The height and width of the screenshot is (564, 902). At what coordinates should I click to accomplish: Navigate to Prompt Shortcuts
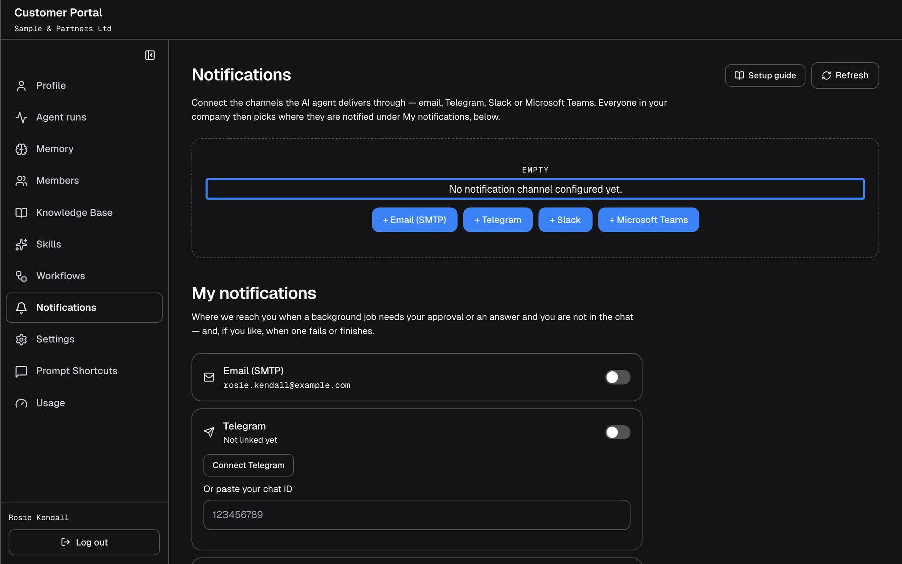[84, 371]
